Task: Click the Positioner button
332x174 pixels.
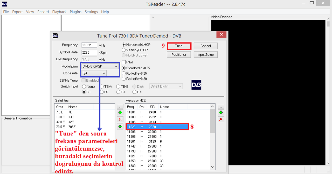Action: [x=179, y=55]
